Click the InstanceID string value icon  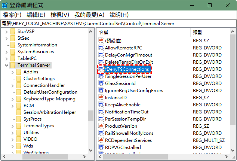(101, 97)
